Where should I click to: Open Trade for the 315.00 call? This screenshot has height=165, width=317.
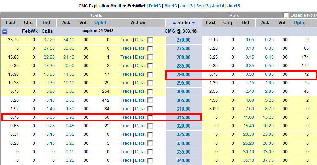pos(126,117)
